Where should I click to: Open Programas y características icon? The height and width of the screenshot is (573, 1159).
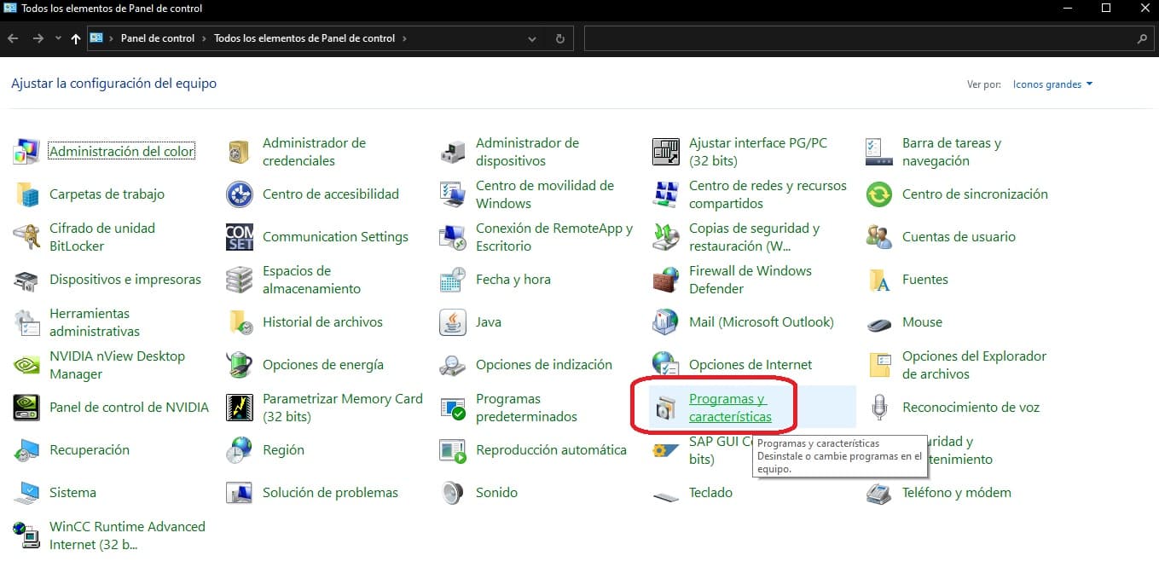666,408
